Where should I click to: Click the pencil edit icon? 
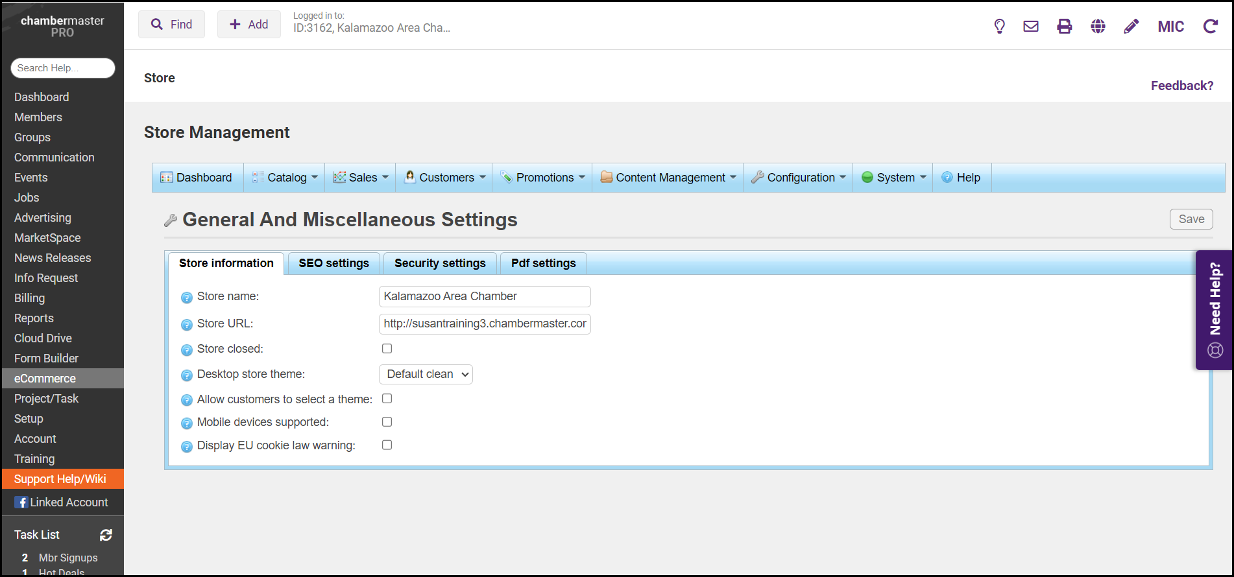point(1131,27)
